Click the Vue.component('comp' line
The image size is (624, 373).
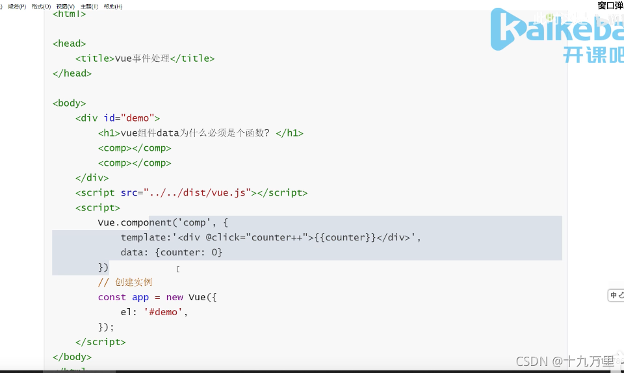163,223
